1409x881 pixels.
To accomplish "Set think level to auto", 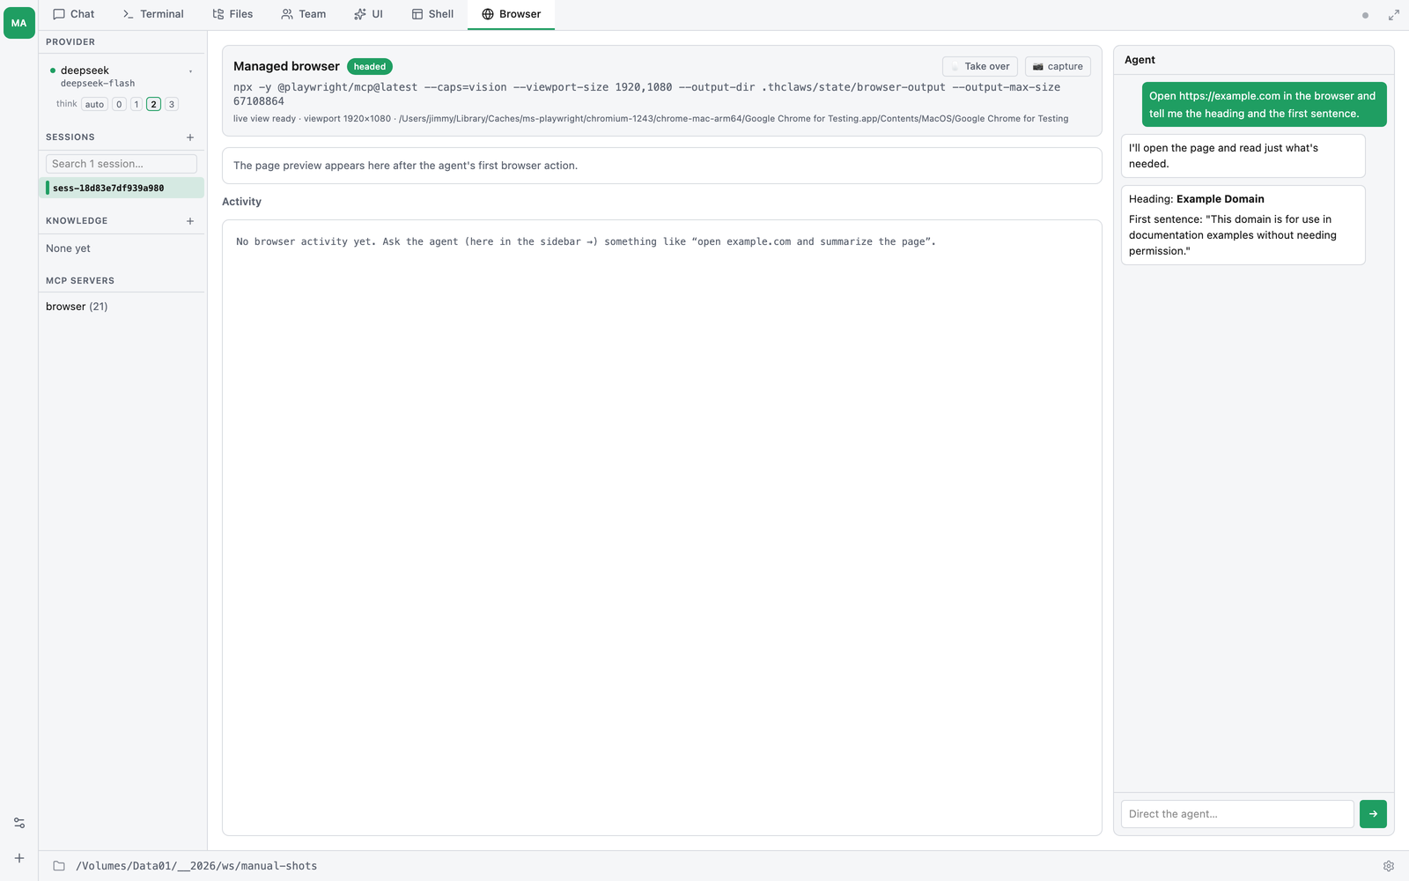I will coord(94,104).
